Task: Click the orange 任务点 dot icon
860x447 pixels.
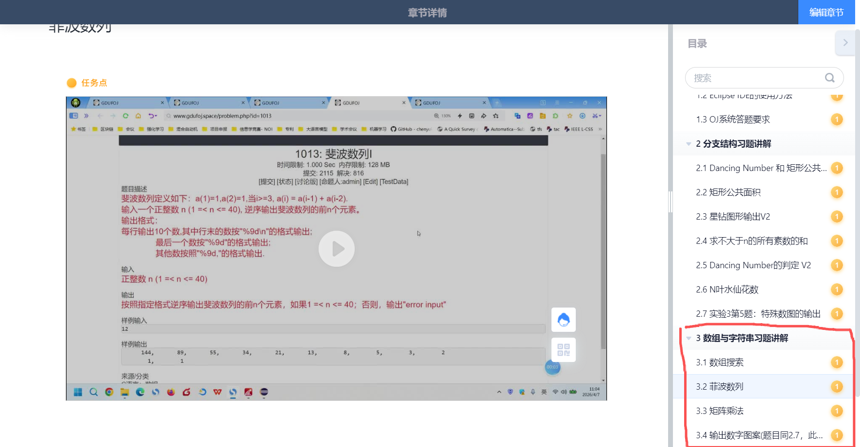Action: (x=71, y=83)
